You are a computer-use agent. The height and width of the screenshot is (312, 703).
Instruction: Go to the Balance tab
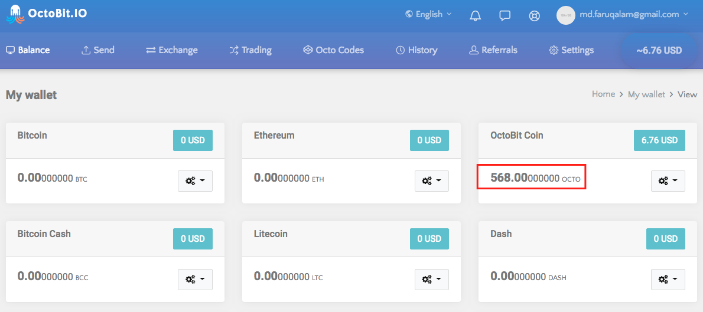coord(28,50)
